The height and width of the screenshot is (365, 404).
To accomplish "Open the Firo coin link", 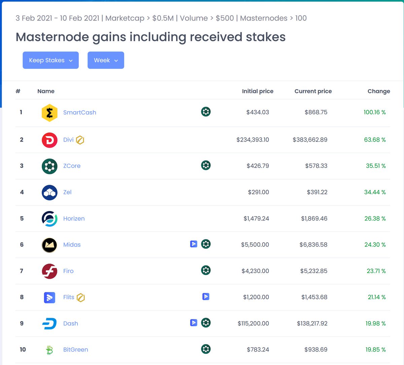I will point(68,271).
